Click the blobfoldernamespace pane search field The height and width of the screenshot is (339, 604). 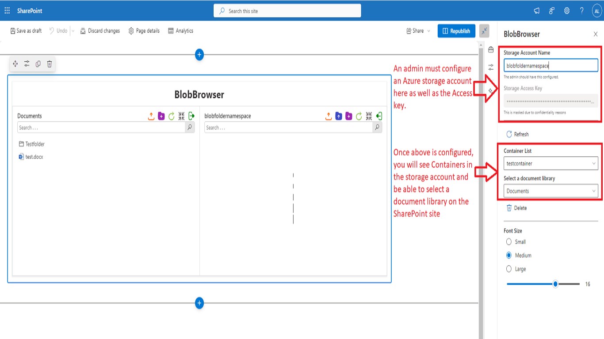point(288,128)
